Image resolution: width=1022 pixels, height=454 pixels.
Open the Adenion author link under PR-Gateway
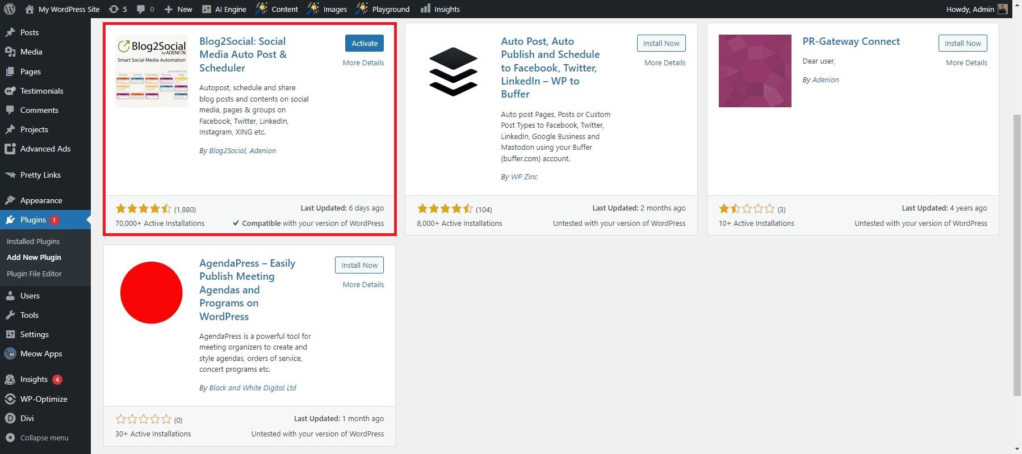click(x=826, y=79)
